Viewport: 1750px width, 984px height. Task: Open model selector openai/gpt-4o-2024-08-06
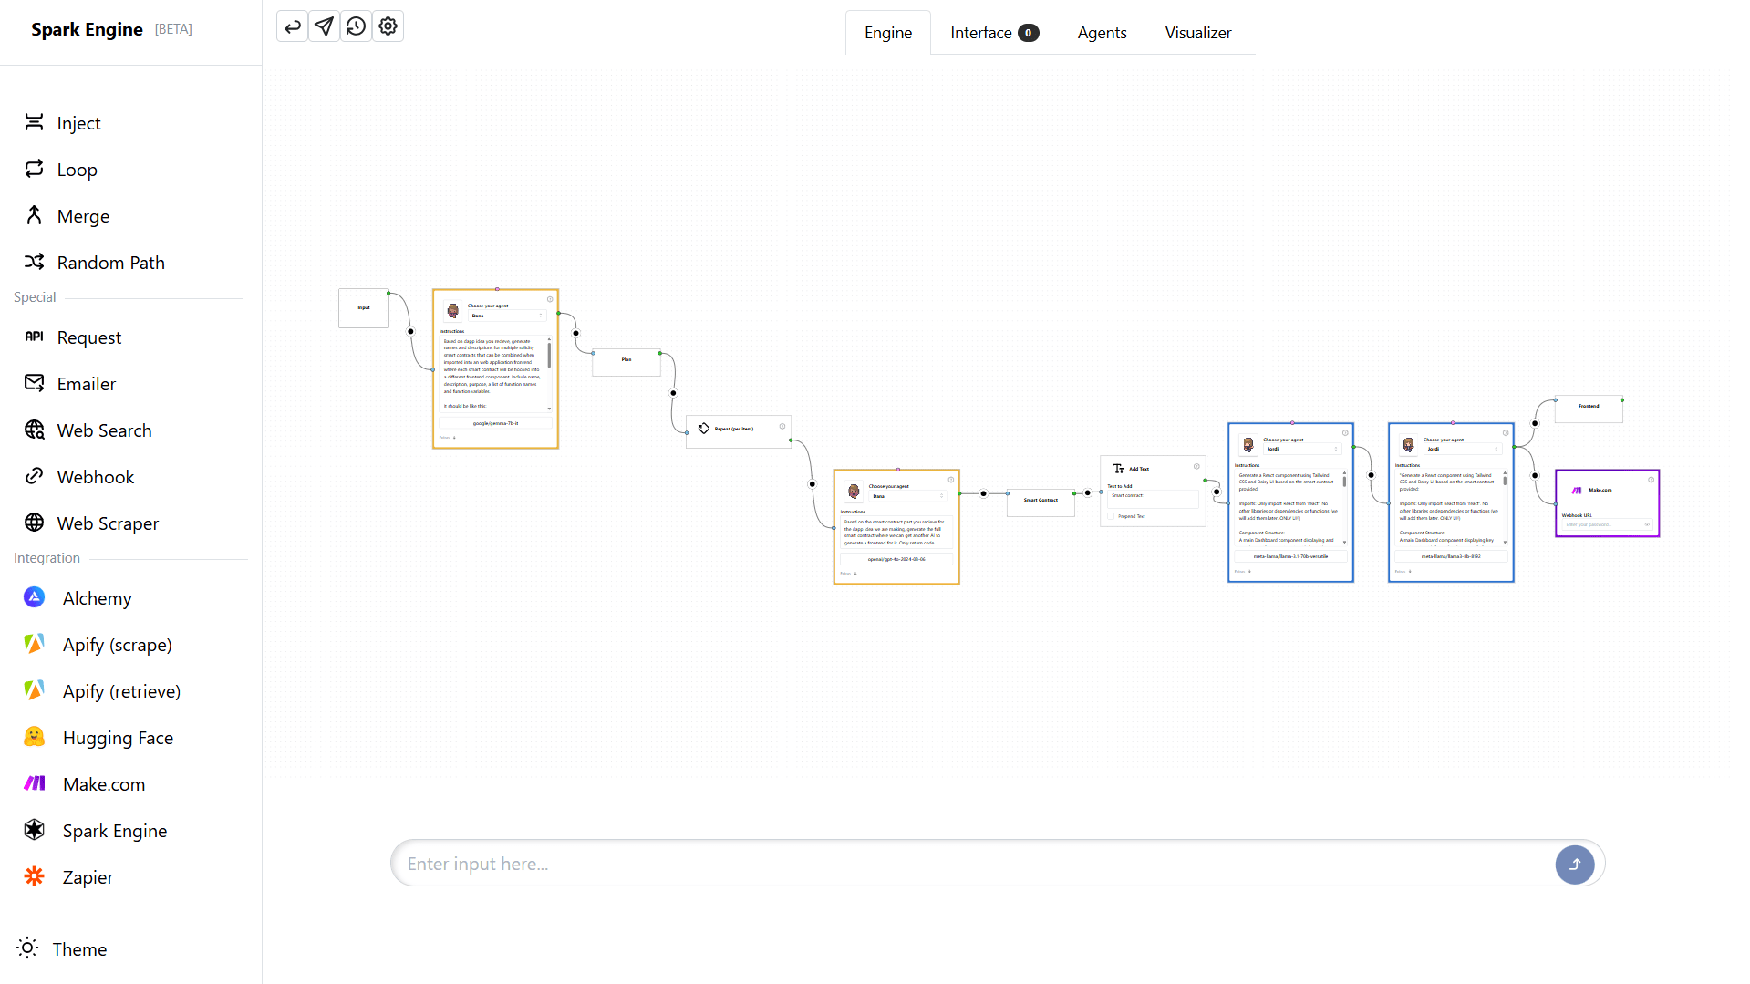[896, 559]
